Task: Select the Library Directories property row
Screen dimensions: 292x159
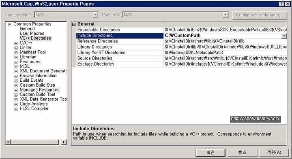Action: pos(182,47)
